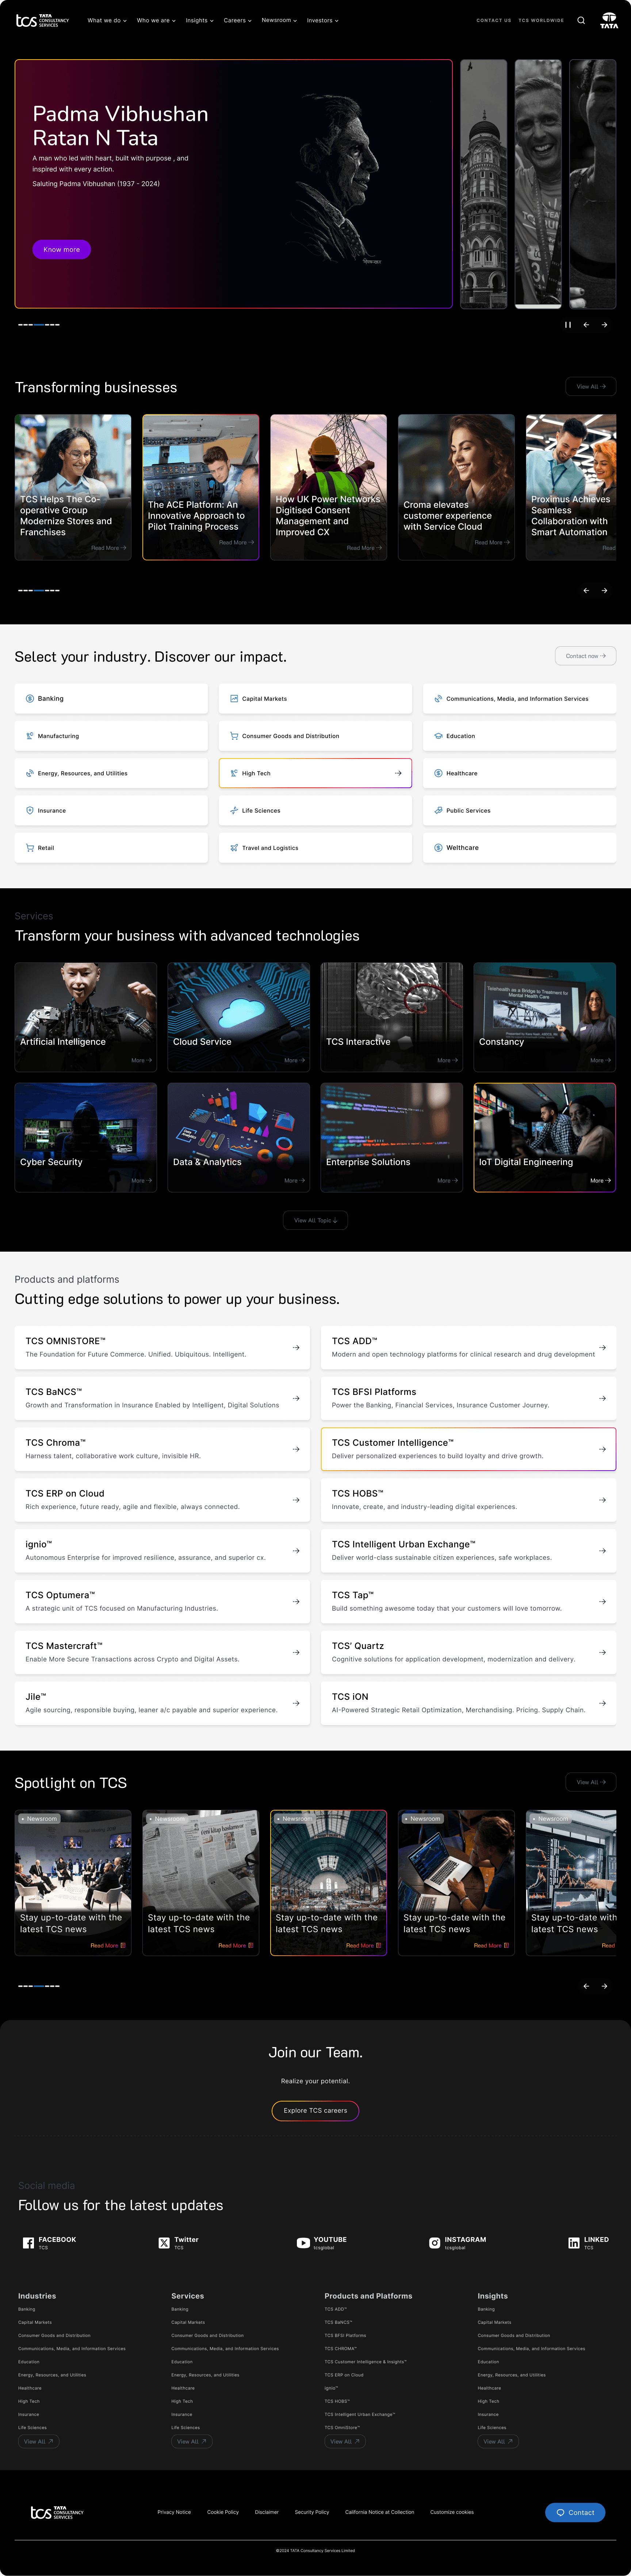Pause the hero carousel

click(x=568, y=325)
